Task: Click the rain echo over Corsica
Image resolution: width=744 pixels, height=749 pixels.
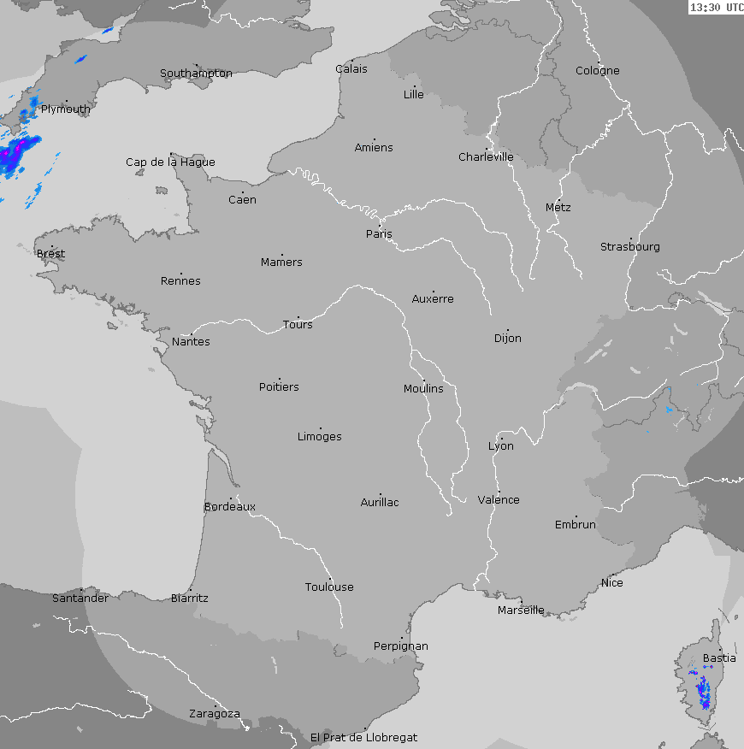Action: pos(704,690)
